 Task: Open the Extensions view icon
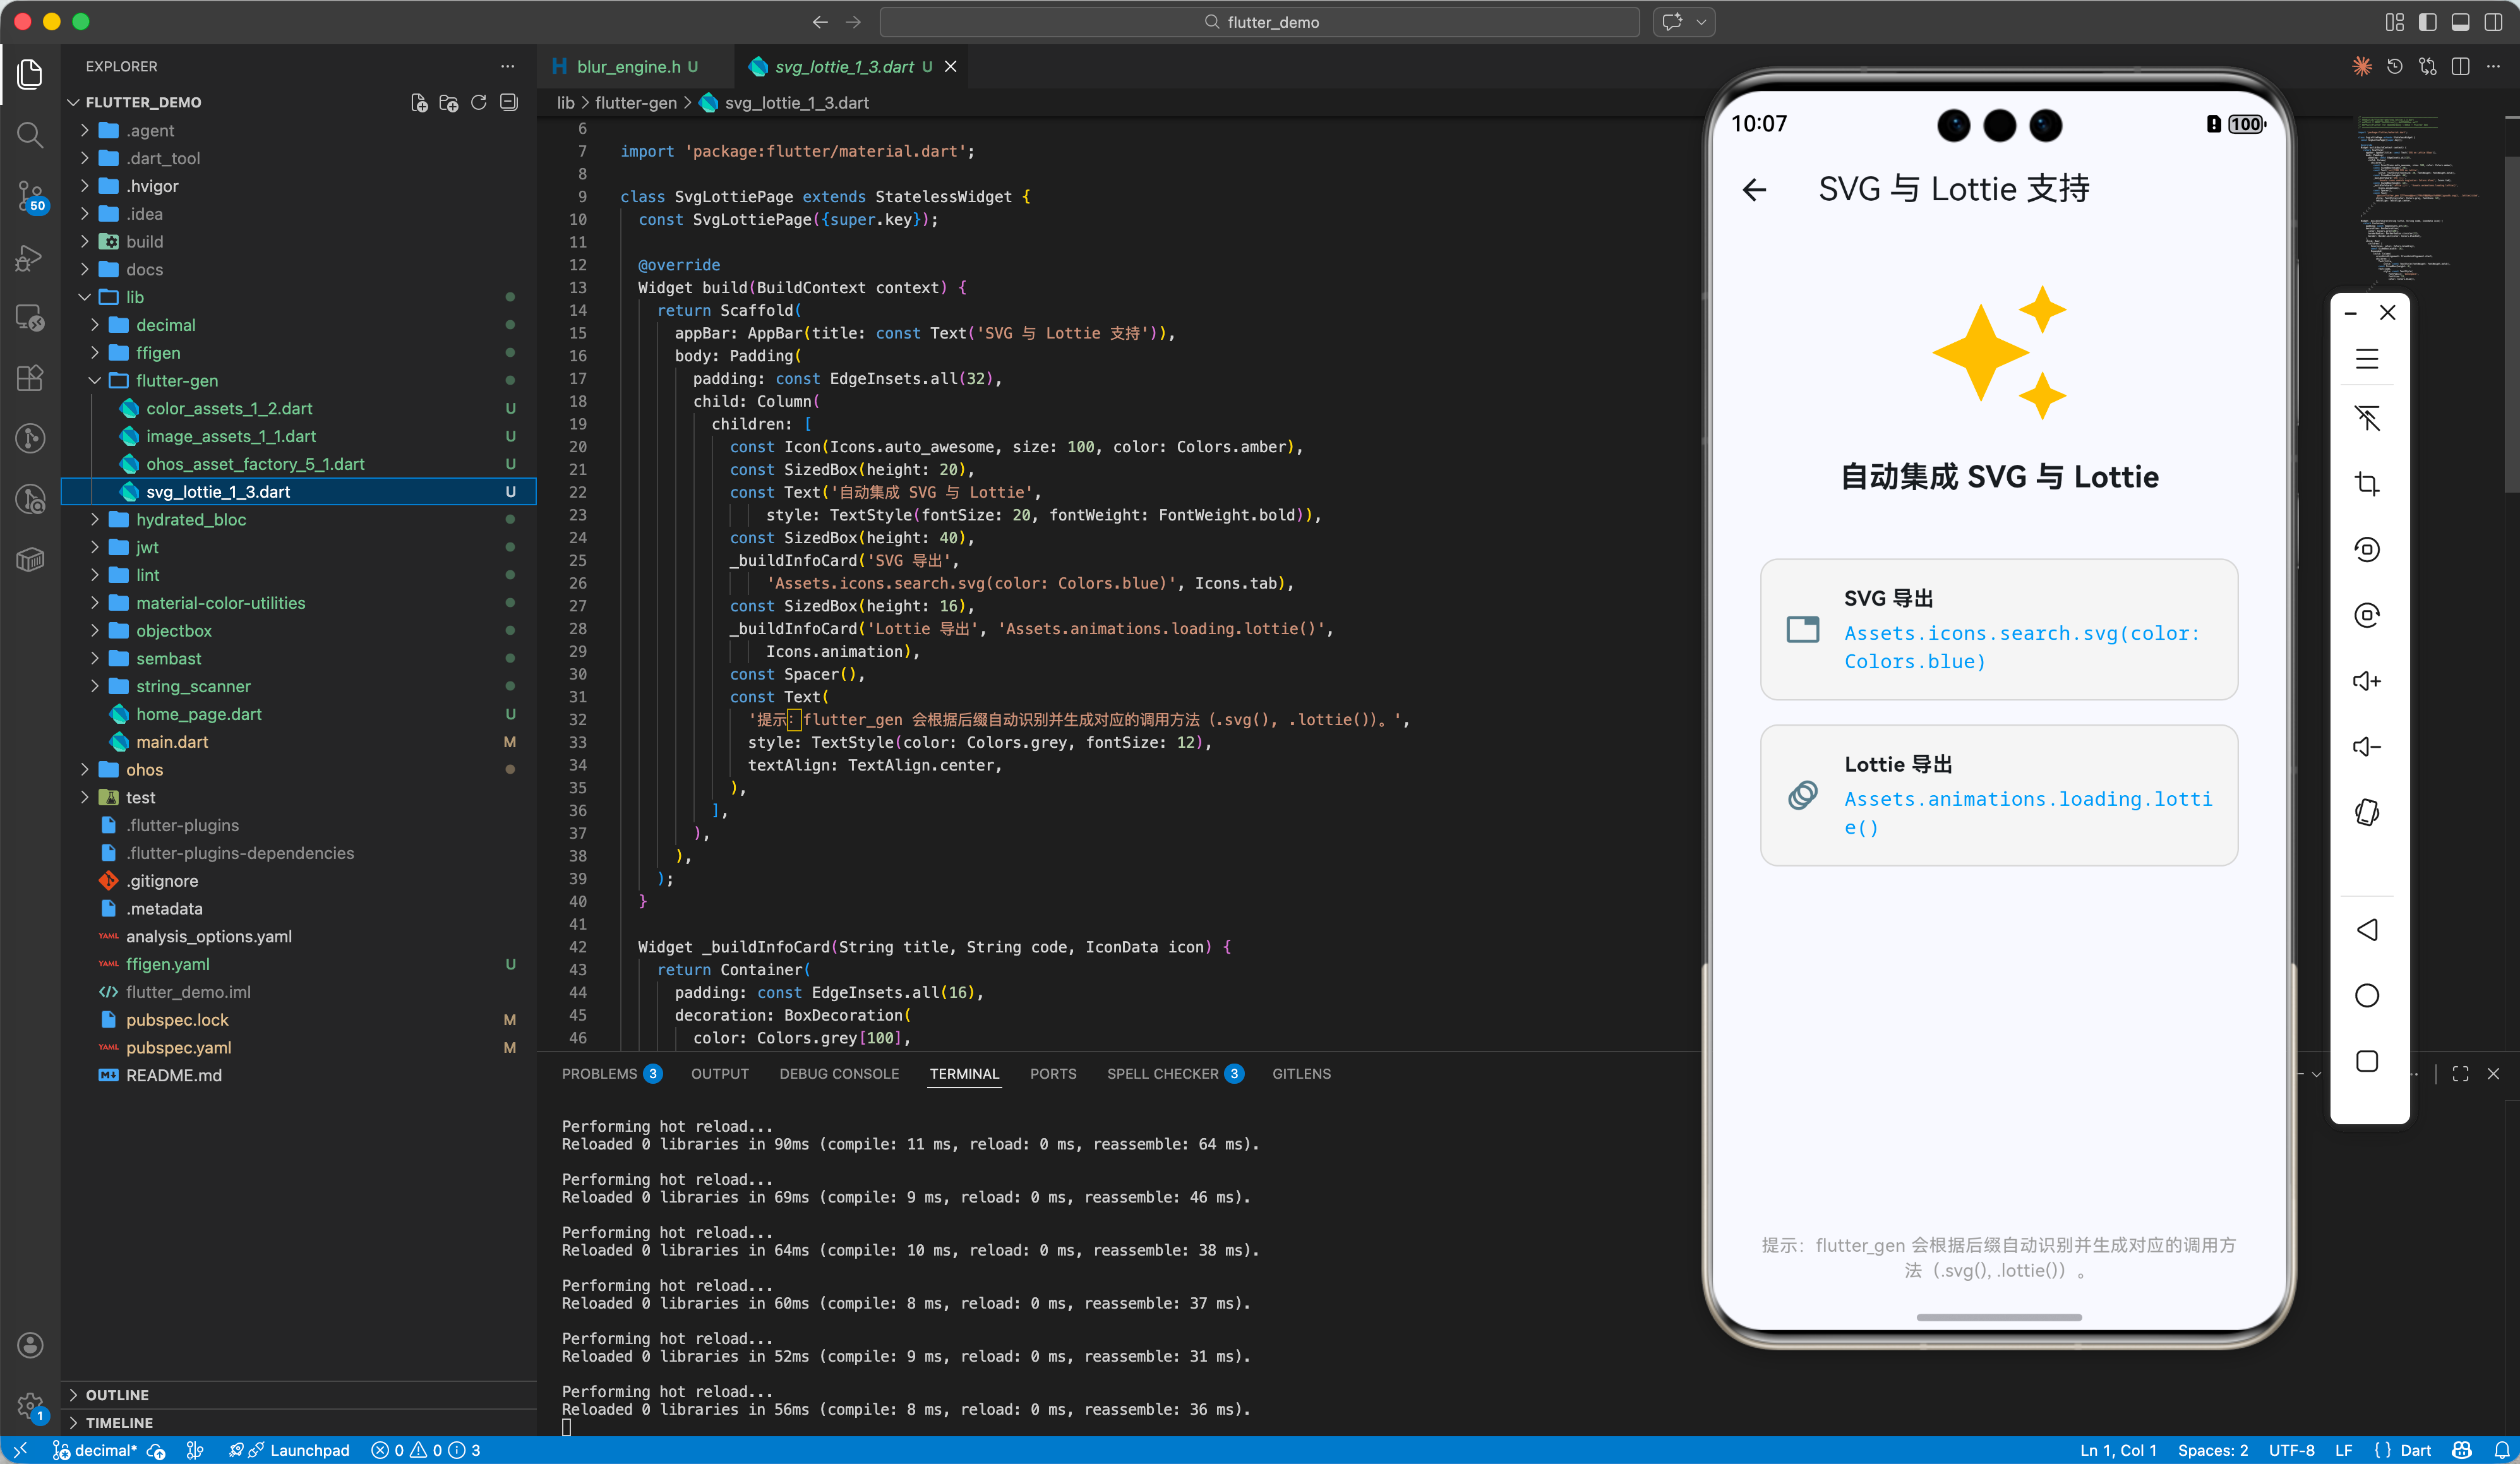(x=30, y=377)
